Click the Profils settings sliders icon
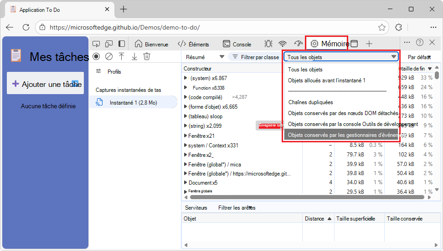This screenshot has height=251, width=443. click(98, 71)
